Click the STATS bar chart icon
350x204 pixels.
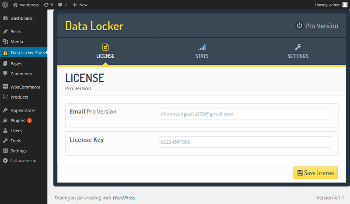click(x=202, y=47)
